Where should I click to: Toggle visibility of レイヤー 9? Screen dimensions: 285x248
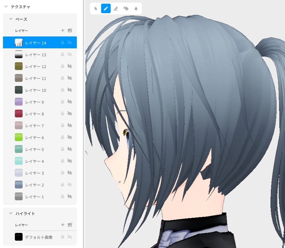[x=70, y=102]
